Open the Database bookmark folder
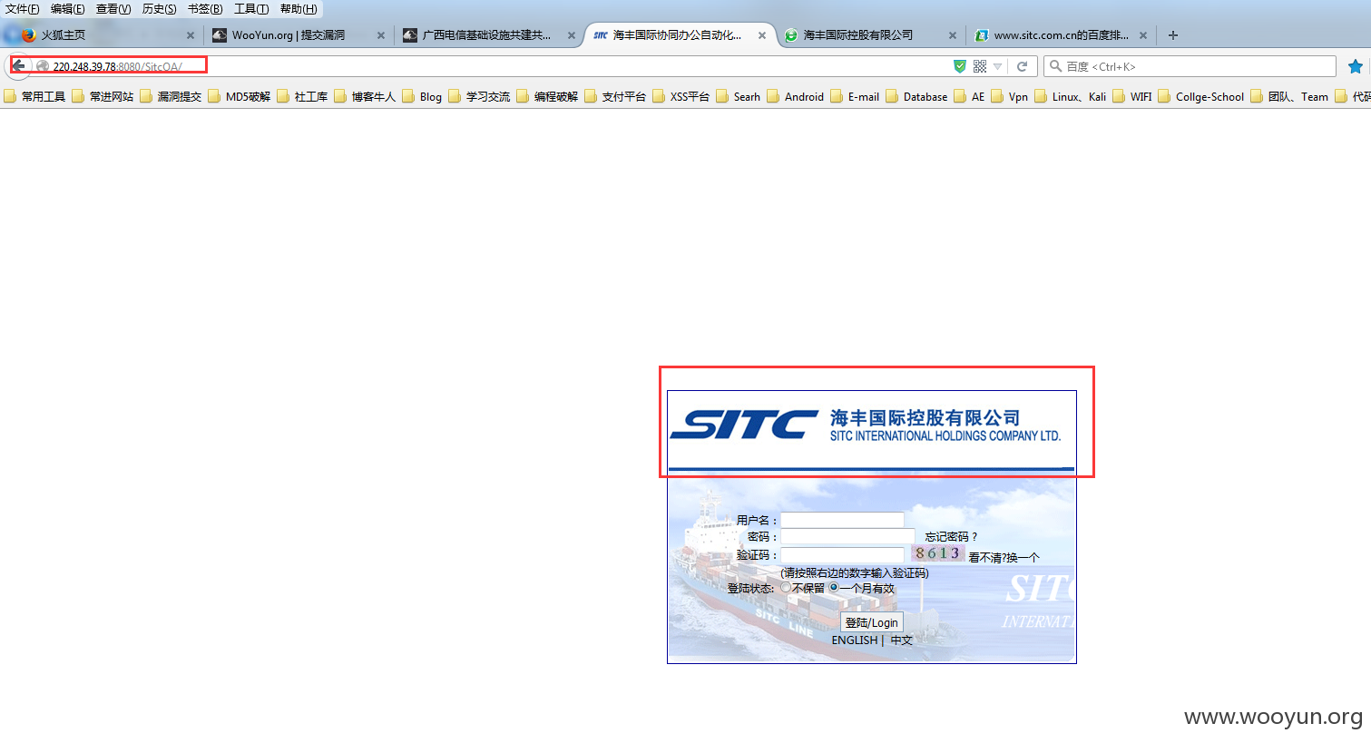 tap(916, 96)
